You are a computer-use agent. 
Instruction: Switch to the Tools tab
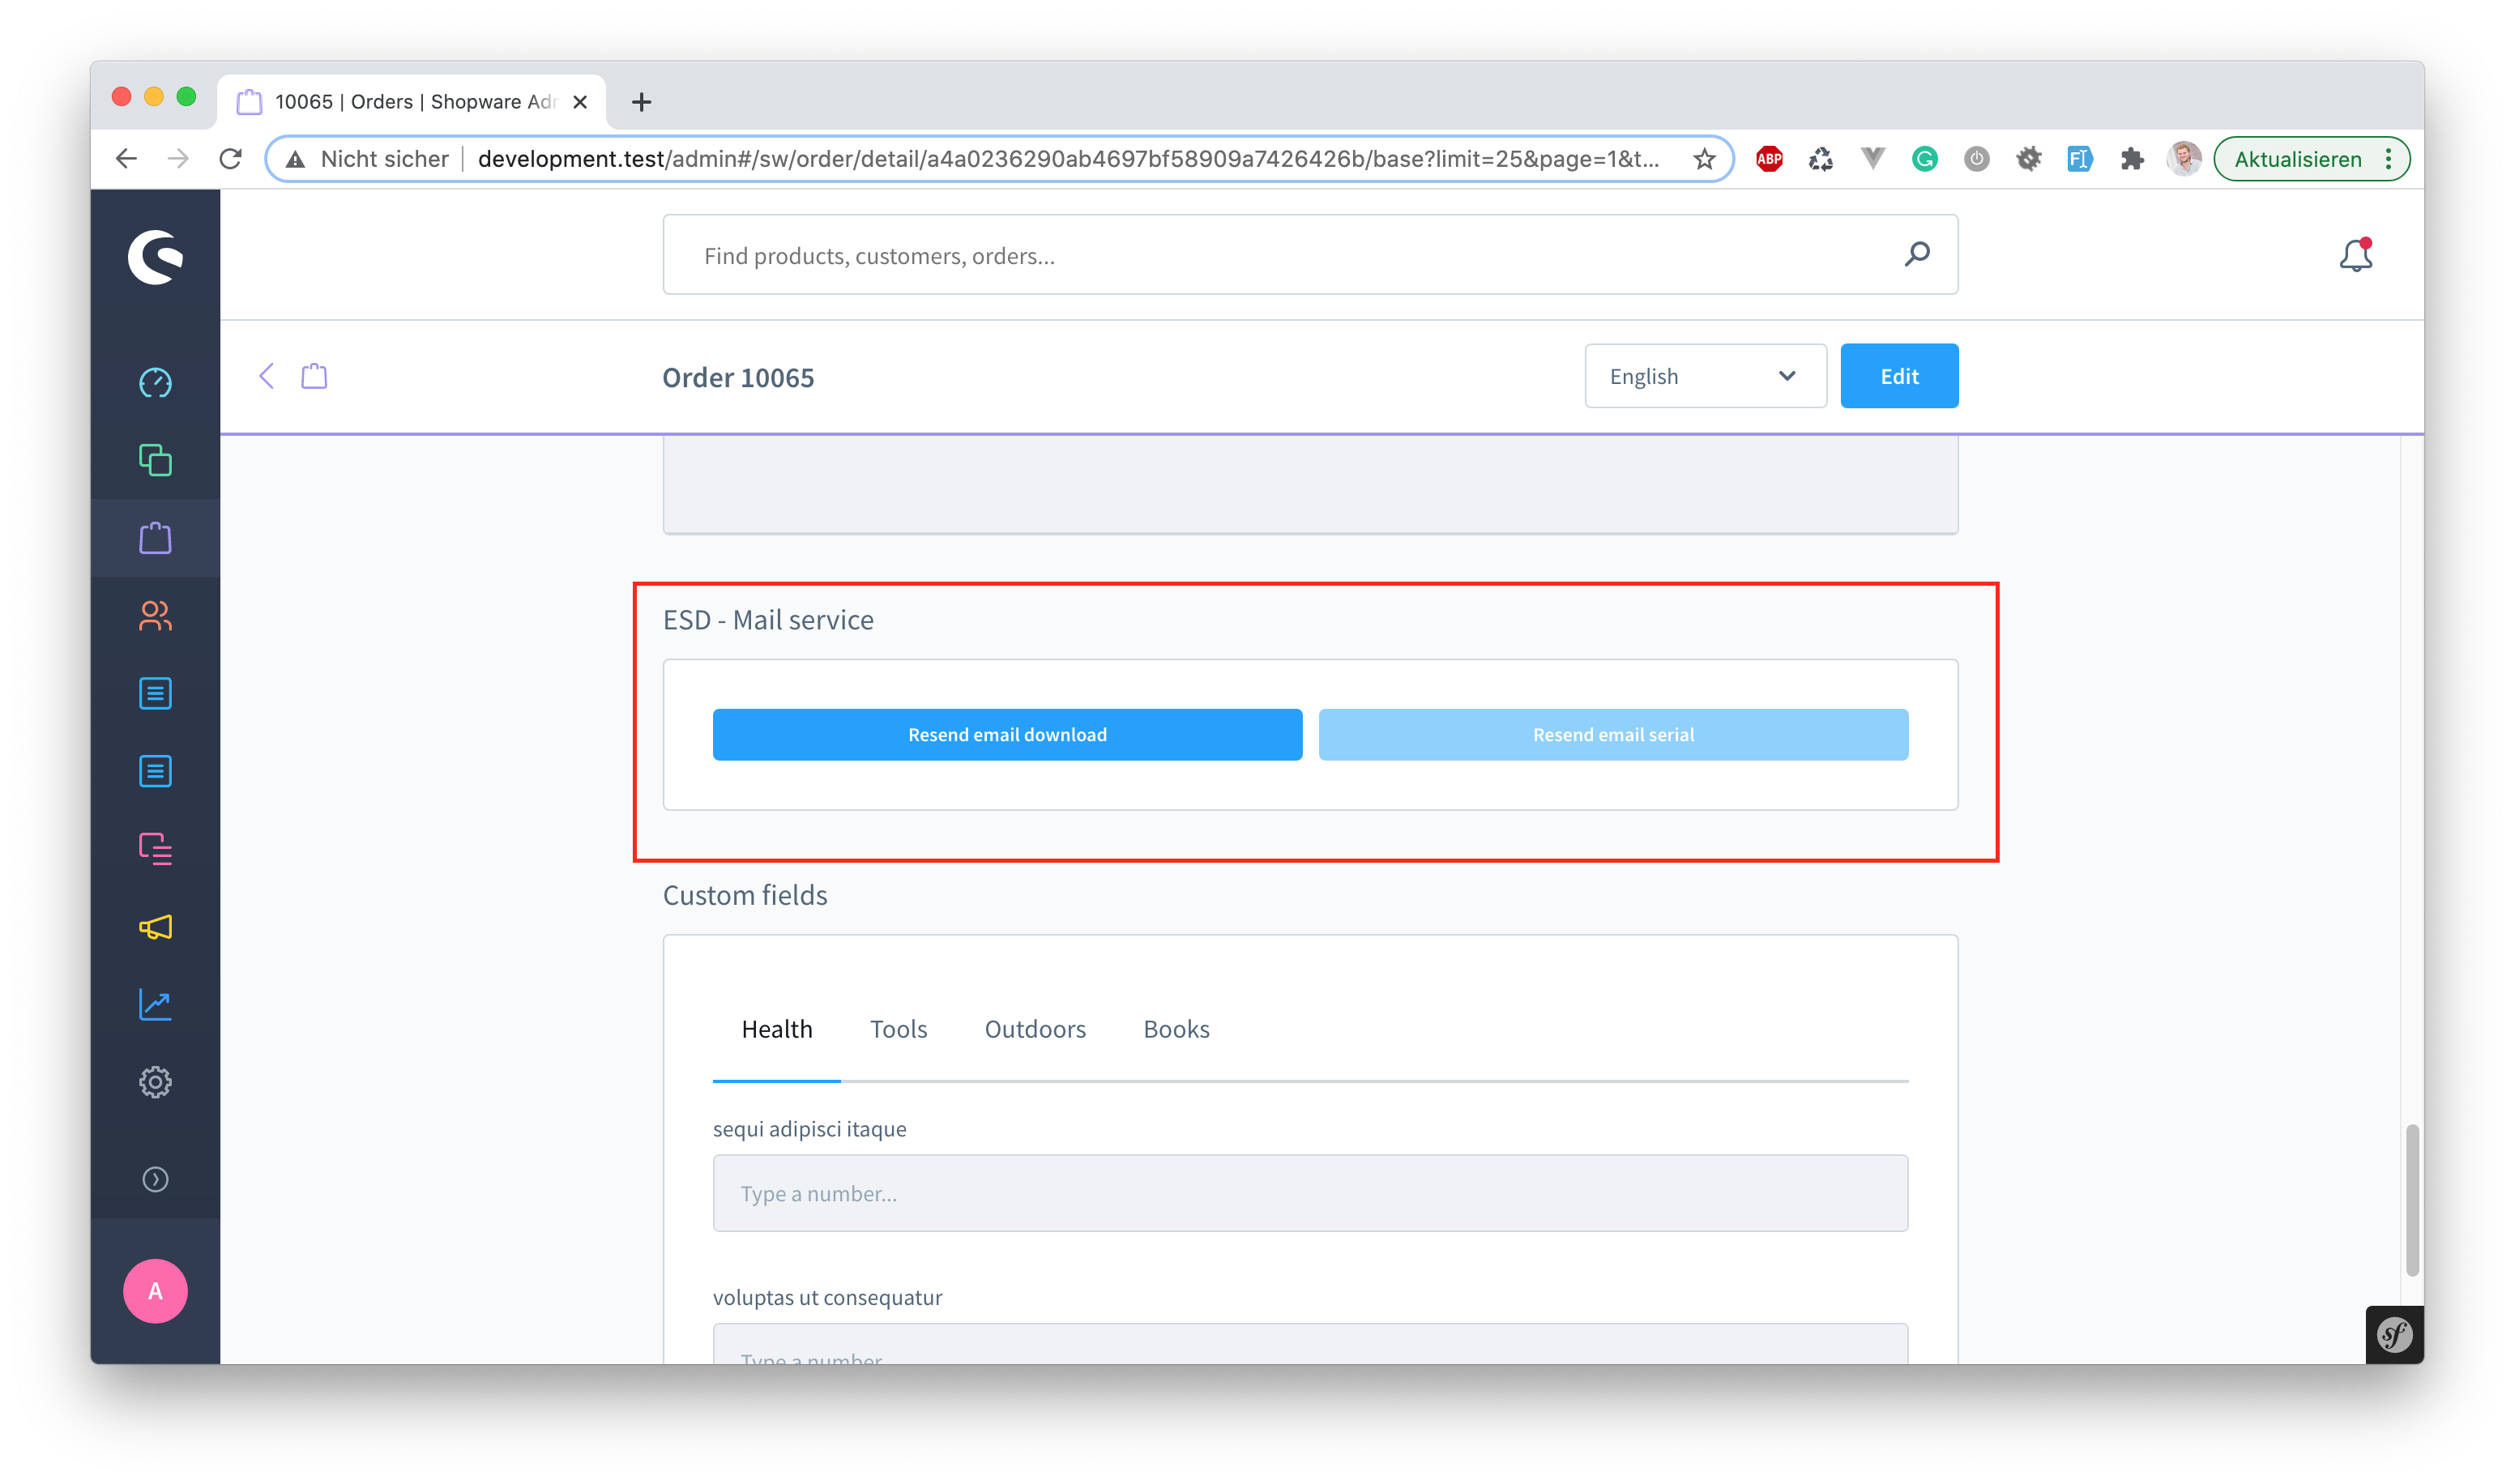coord(898,1029)
